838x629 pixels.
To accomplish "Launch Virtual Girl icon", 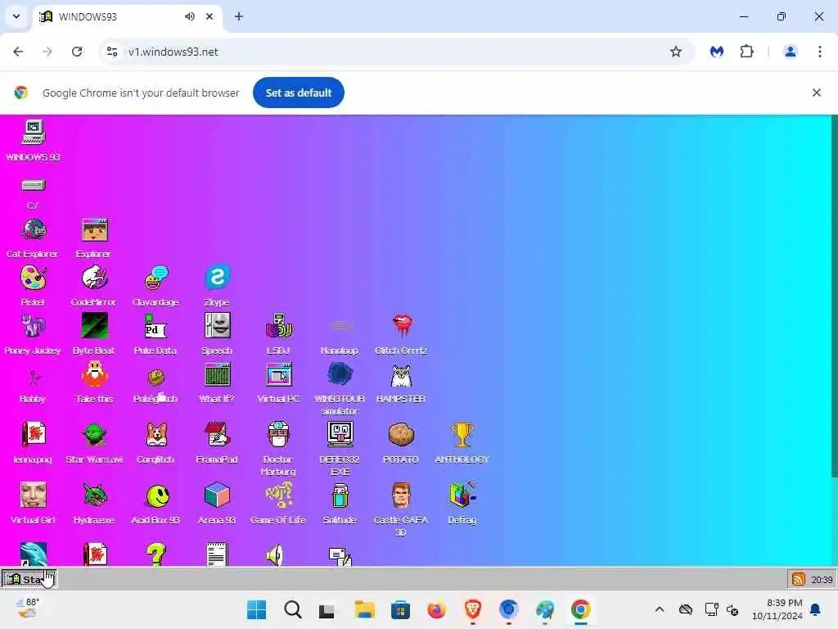I will [x=33, y=495].
